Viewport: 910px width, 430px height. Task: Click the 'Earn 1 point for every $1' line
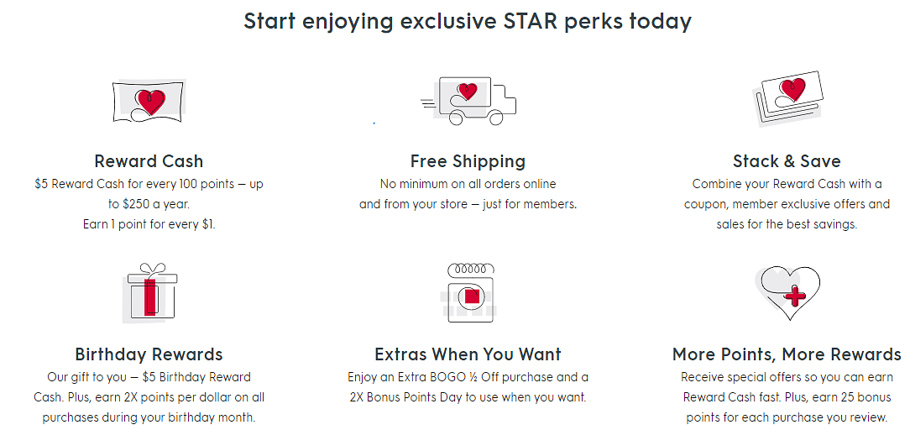click(149, 224)
